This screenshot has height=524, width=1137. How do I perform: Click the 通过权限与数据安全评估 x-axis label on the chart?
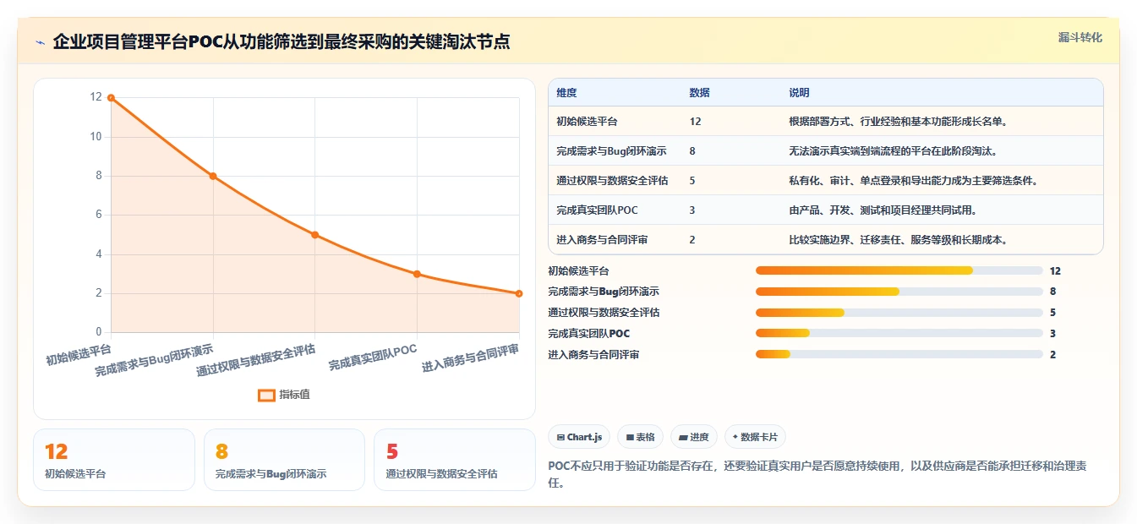[x=256, y=360]
